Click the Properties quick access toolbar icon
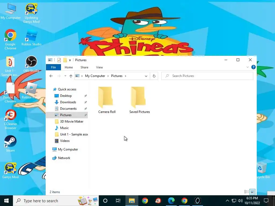The width and height of the screenshot is (275, 206). point(59,60)
